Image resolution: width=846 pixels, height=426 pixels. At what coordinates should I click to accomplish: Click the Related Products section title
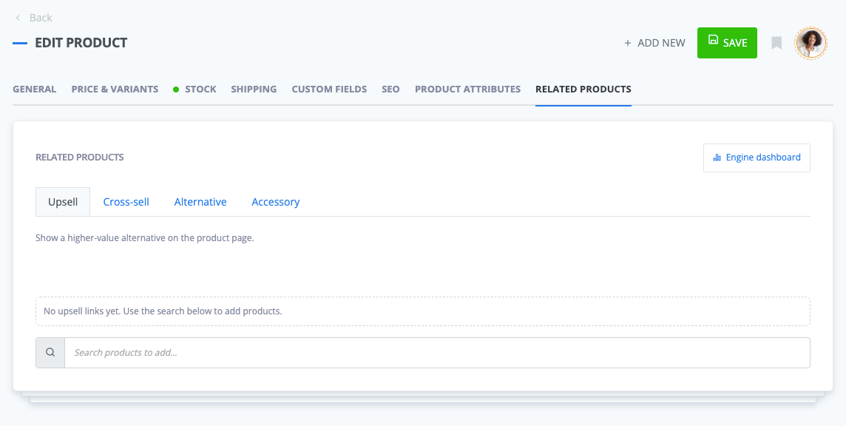click(x=80, y=157)
